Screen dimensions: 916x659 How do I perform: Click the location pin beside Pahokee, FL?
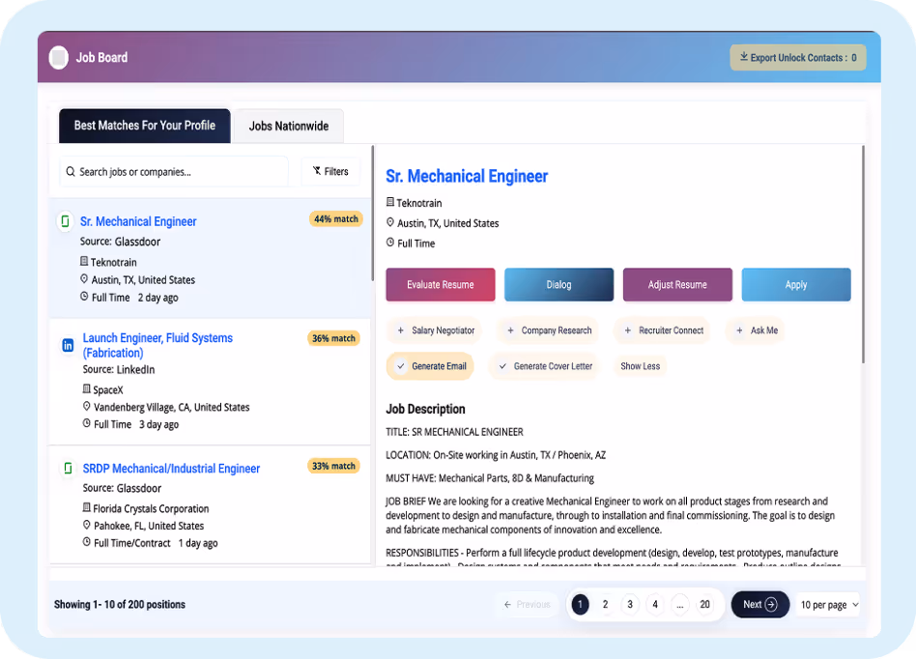coord(86,526)
